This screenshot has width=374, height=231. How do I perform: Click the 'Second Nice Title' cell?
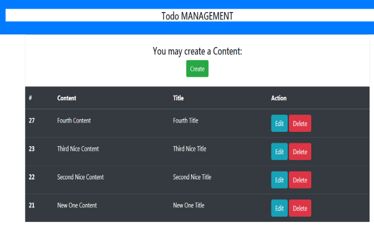[x=192, y=177]
